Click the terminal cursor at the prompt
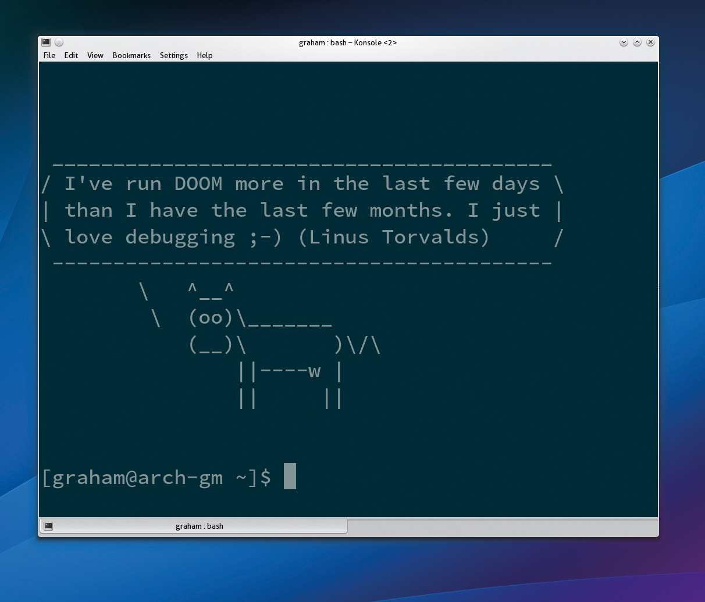This screenshot has height=602, width=705. coord(290,476)
